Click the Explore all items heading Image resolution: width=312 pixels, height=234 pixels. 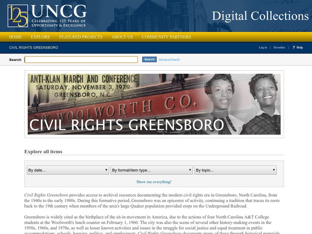43,152
